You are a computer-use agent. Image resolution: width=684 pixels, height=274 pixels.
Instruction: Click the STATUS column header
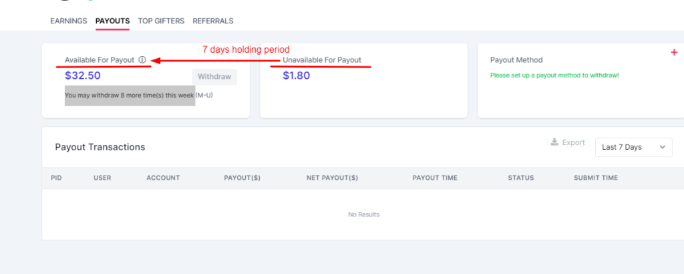(521, 178)
